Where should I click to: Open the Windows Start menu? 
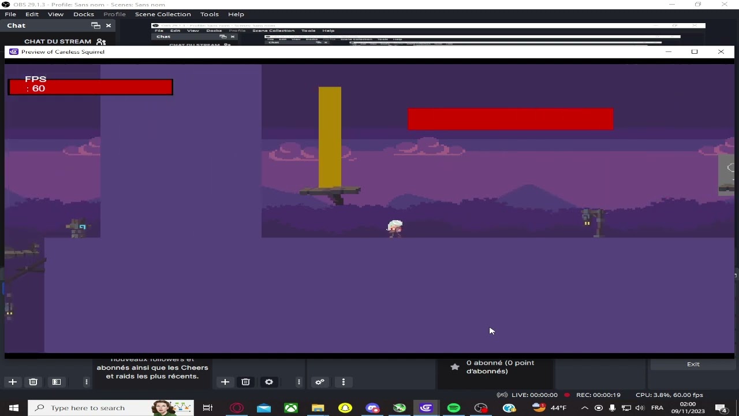[14, 408]
